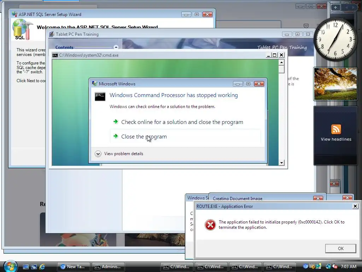Switch to Adminis... taskbar button
This screenshot has width=362, height=272.
coord(108,267)
